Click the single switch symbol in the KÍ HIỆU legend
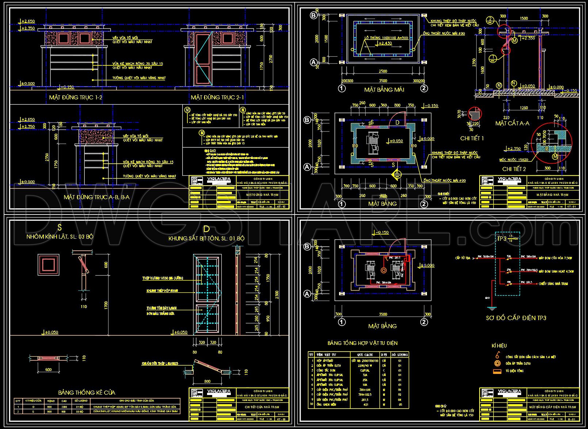588x429 pixels. click(x=497, y=354)
